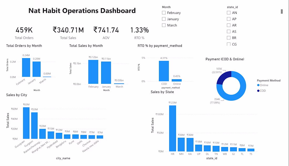The width and height of the screenshot is (289, 166).
Task: Click the March bar in Total Sales chart
Action: click(119, 84)
